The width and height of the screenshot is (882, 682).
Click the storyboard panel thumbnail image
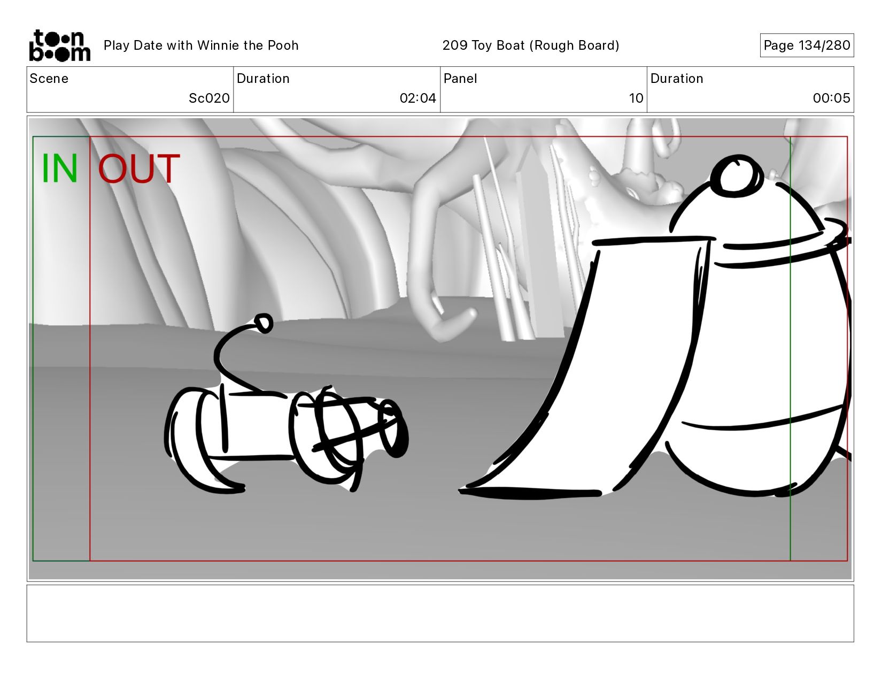[x=440, y=349]
